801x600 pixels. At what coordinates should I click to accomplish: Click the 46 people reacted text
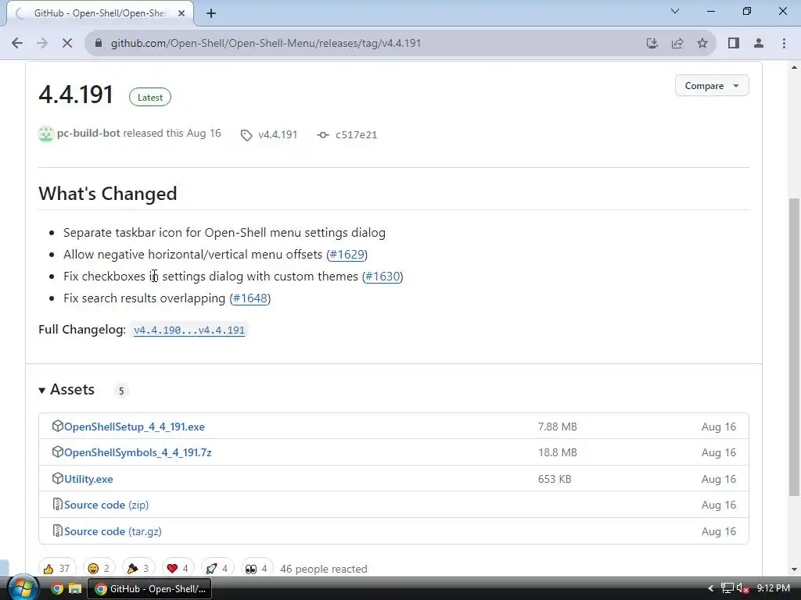pos(323,569)
